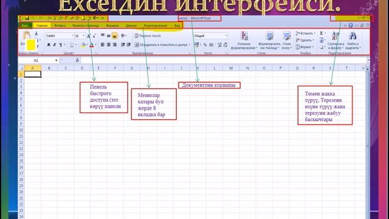Toggle highlighted bottom align icon
This screenshot has width=389, height=219.
(x=114, y=36)
